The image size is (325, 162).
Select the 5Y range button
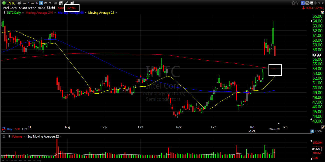click(3, 161)
